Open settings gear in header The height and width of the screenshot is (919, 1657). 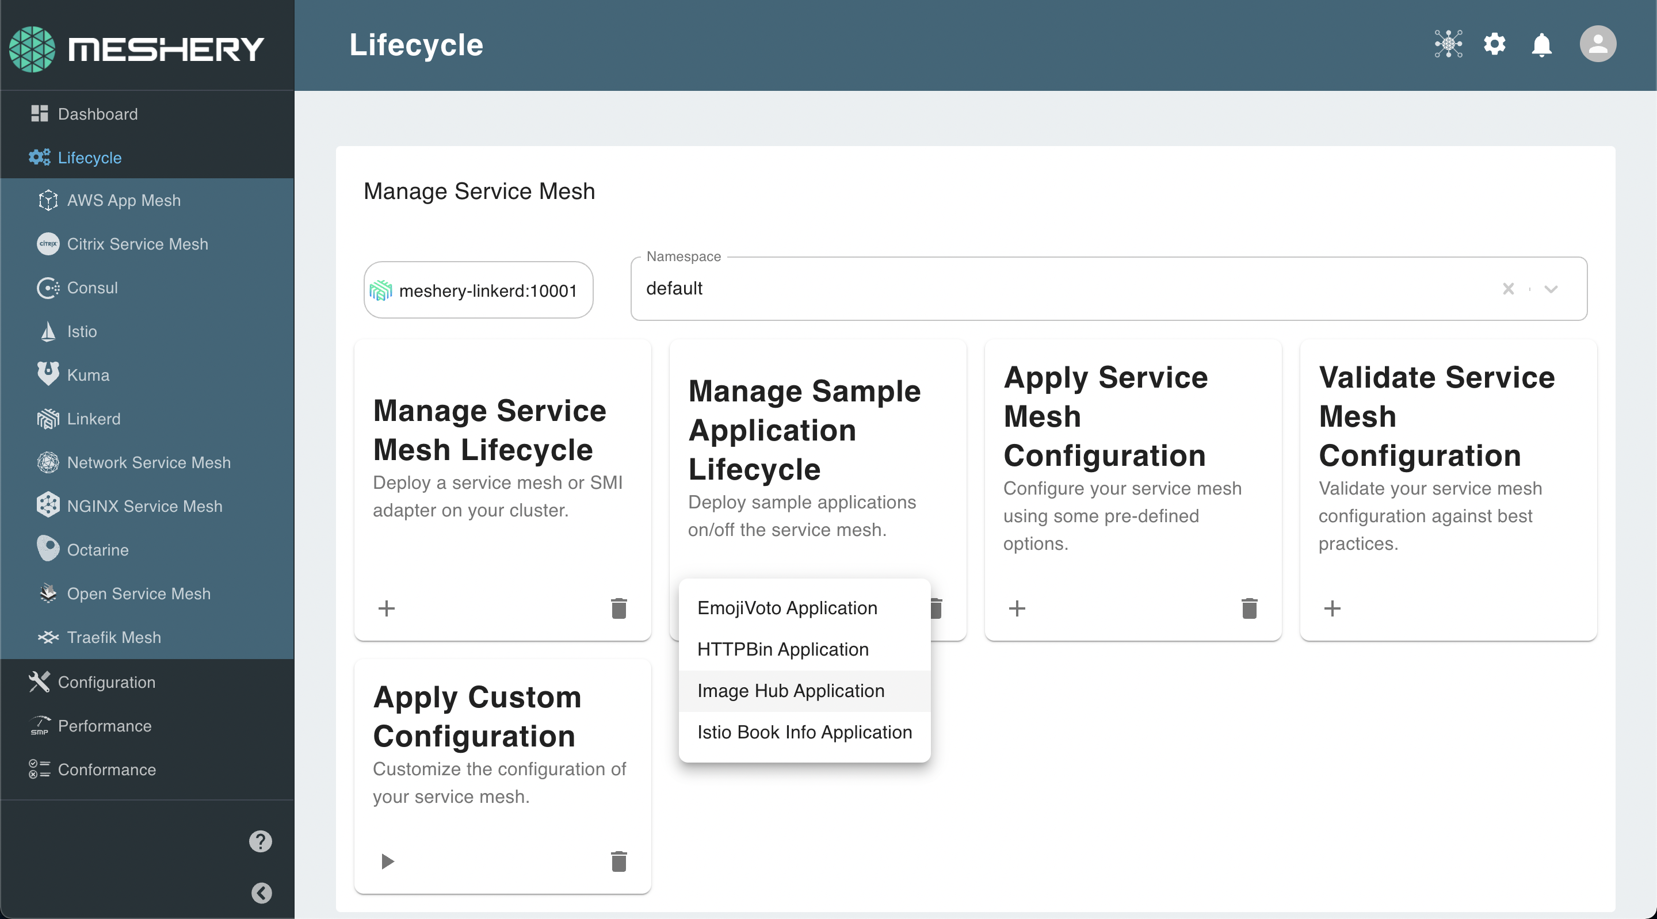[x=1494, y=44]
